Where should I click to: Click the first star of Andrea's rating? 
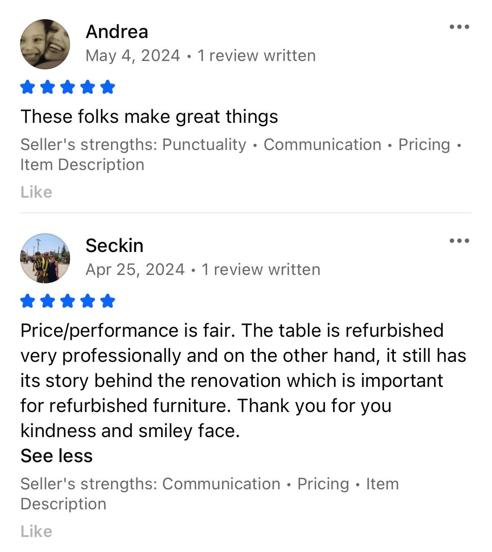(x=28, y=87)
